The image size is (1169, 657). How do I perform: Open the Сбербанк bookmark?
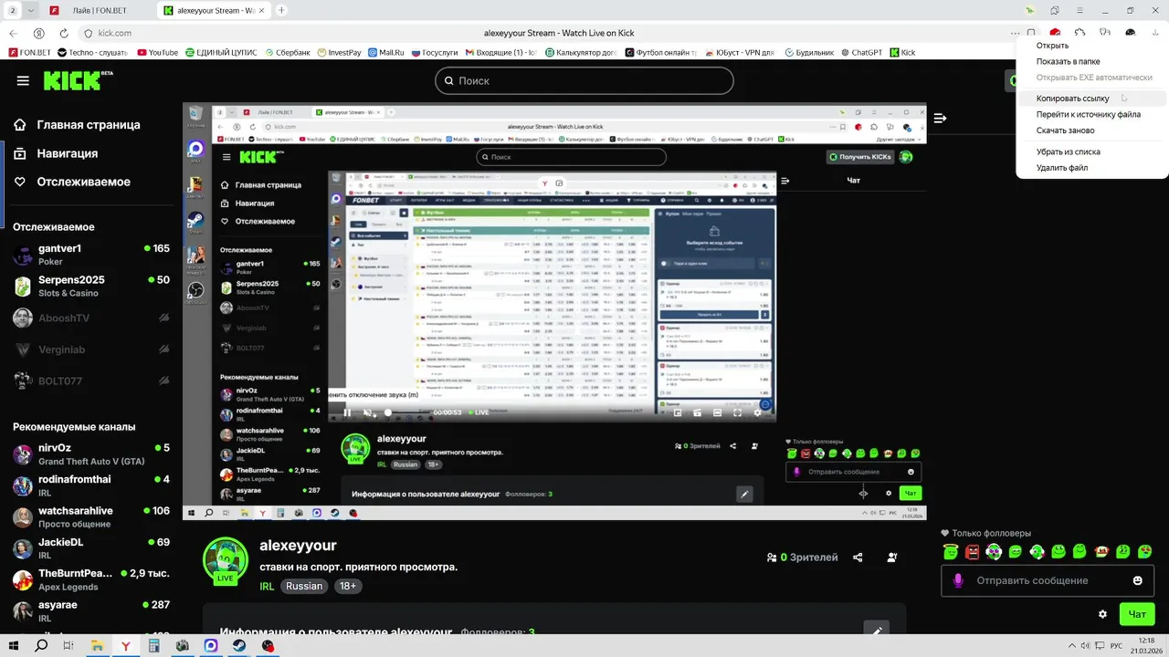[x=288, y=53]
